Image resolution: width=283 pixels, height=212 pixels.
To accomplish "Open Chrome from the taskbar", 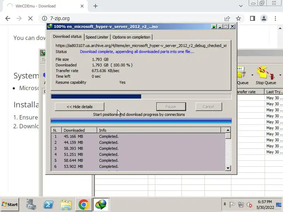I will (x=83, y=205).
